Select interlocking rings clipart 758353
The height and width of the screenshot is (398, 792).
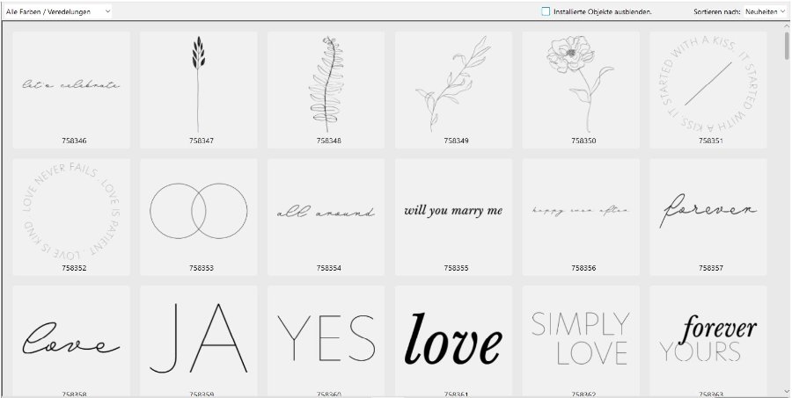199,217
